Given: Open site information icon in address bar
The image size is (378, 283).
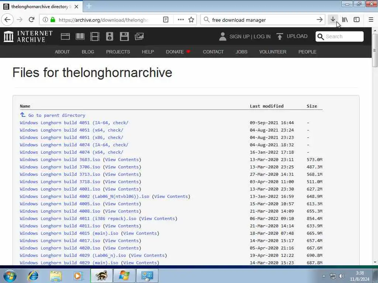Looking at the screenshot, I should click(45, 20).
